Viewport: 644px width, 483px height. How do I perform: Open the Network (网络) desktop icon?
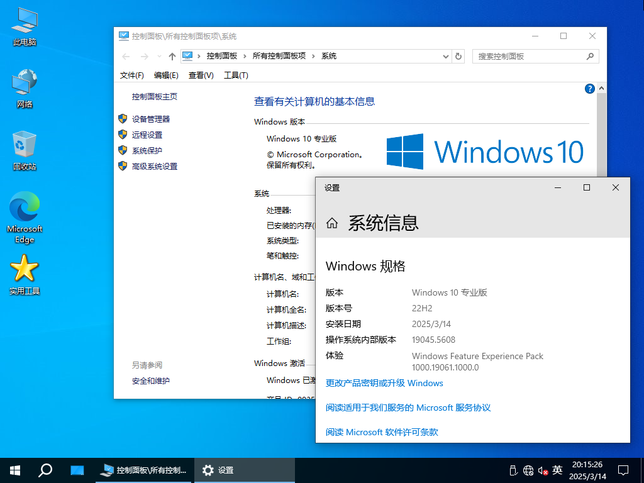[x=25, y=88]
